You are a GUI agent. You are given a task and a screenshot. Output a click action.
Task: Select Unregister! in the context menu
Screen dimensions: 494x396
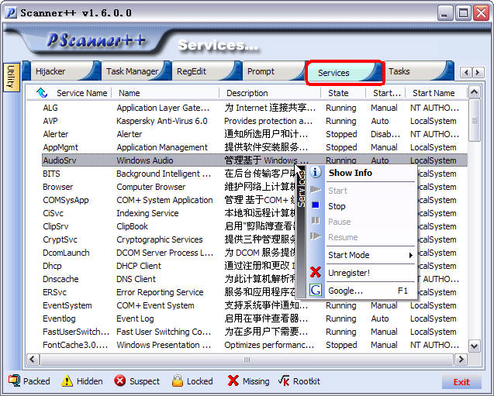(371, 273)
